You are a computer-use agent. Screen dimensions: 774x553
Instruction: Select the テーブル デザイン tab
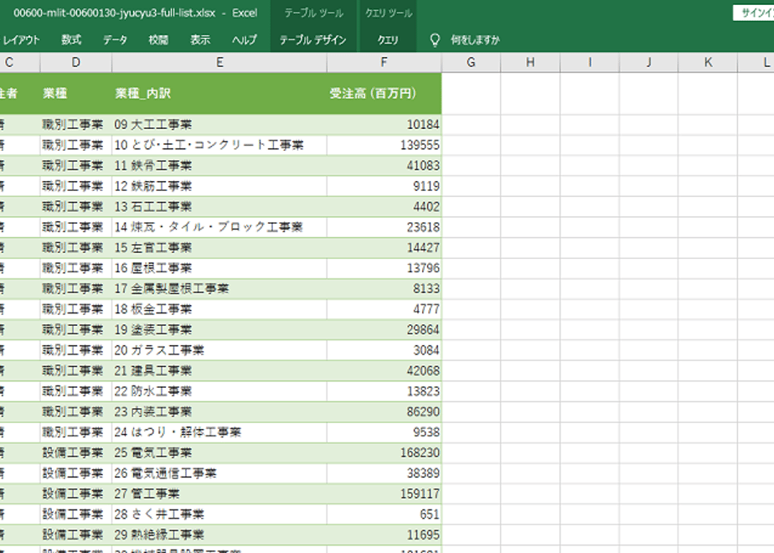pos(313,40)
